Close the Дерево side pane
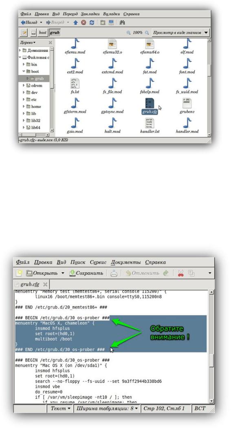231x428 pixels. (51, 43)
